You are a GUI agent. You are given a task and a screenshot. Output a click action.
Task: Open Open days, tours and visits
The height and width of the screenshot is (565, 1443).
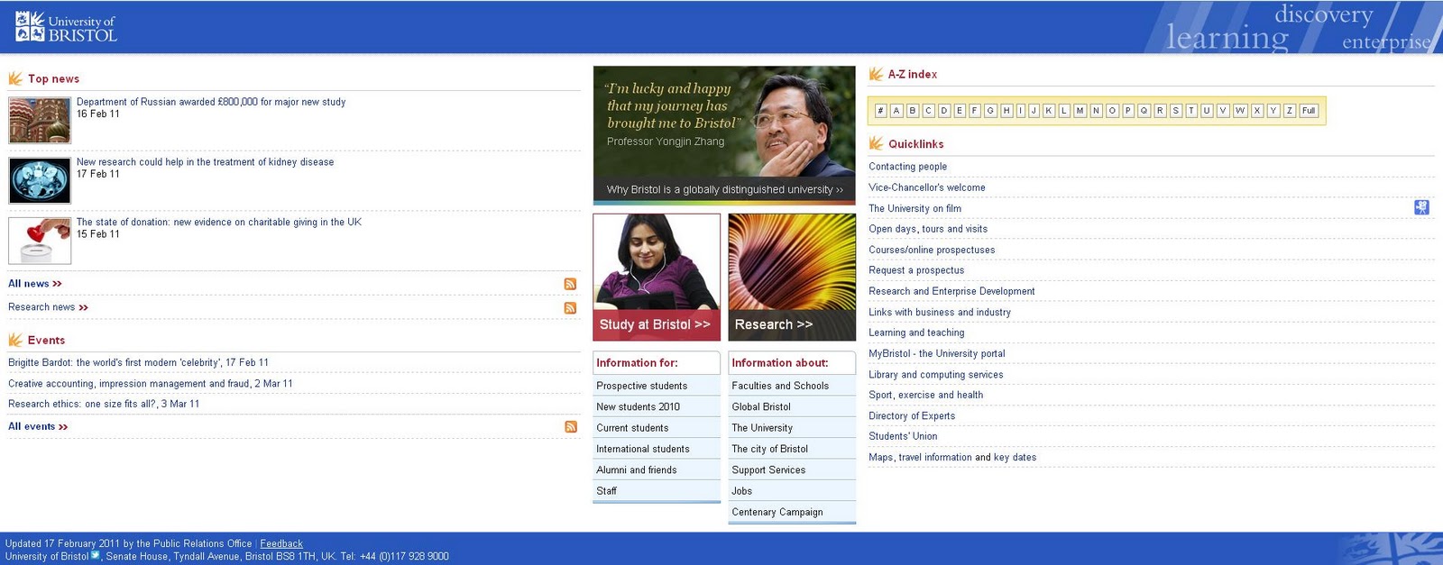928,229
